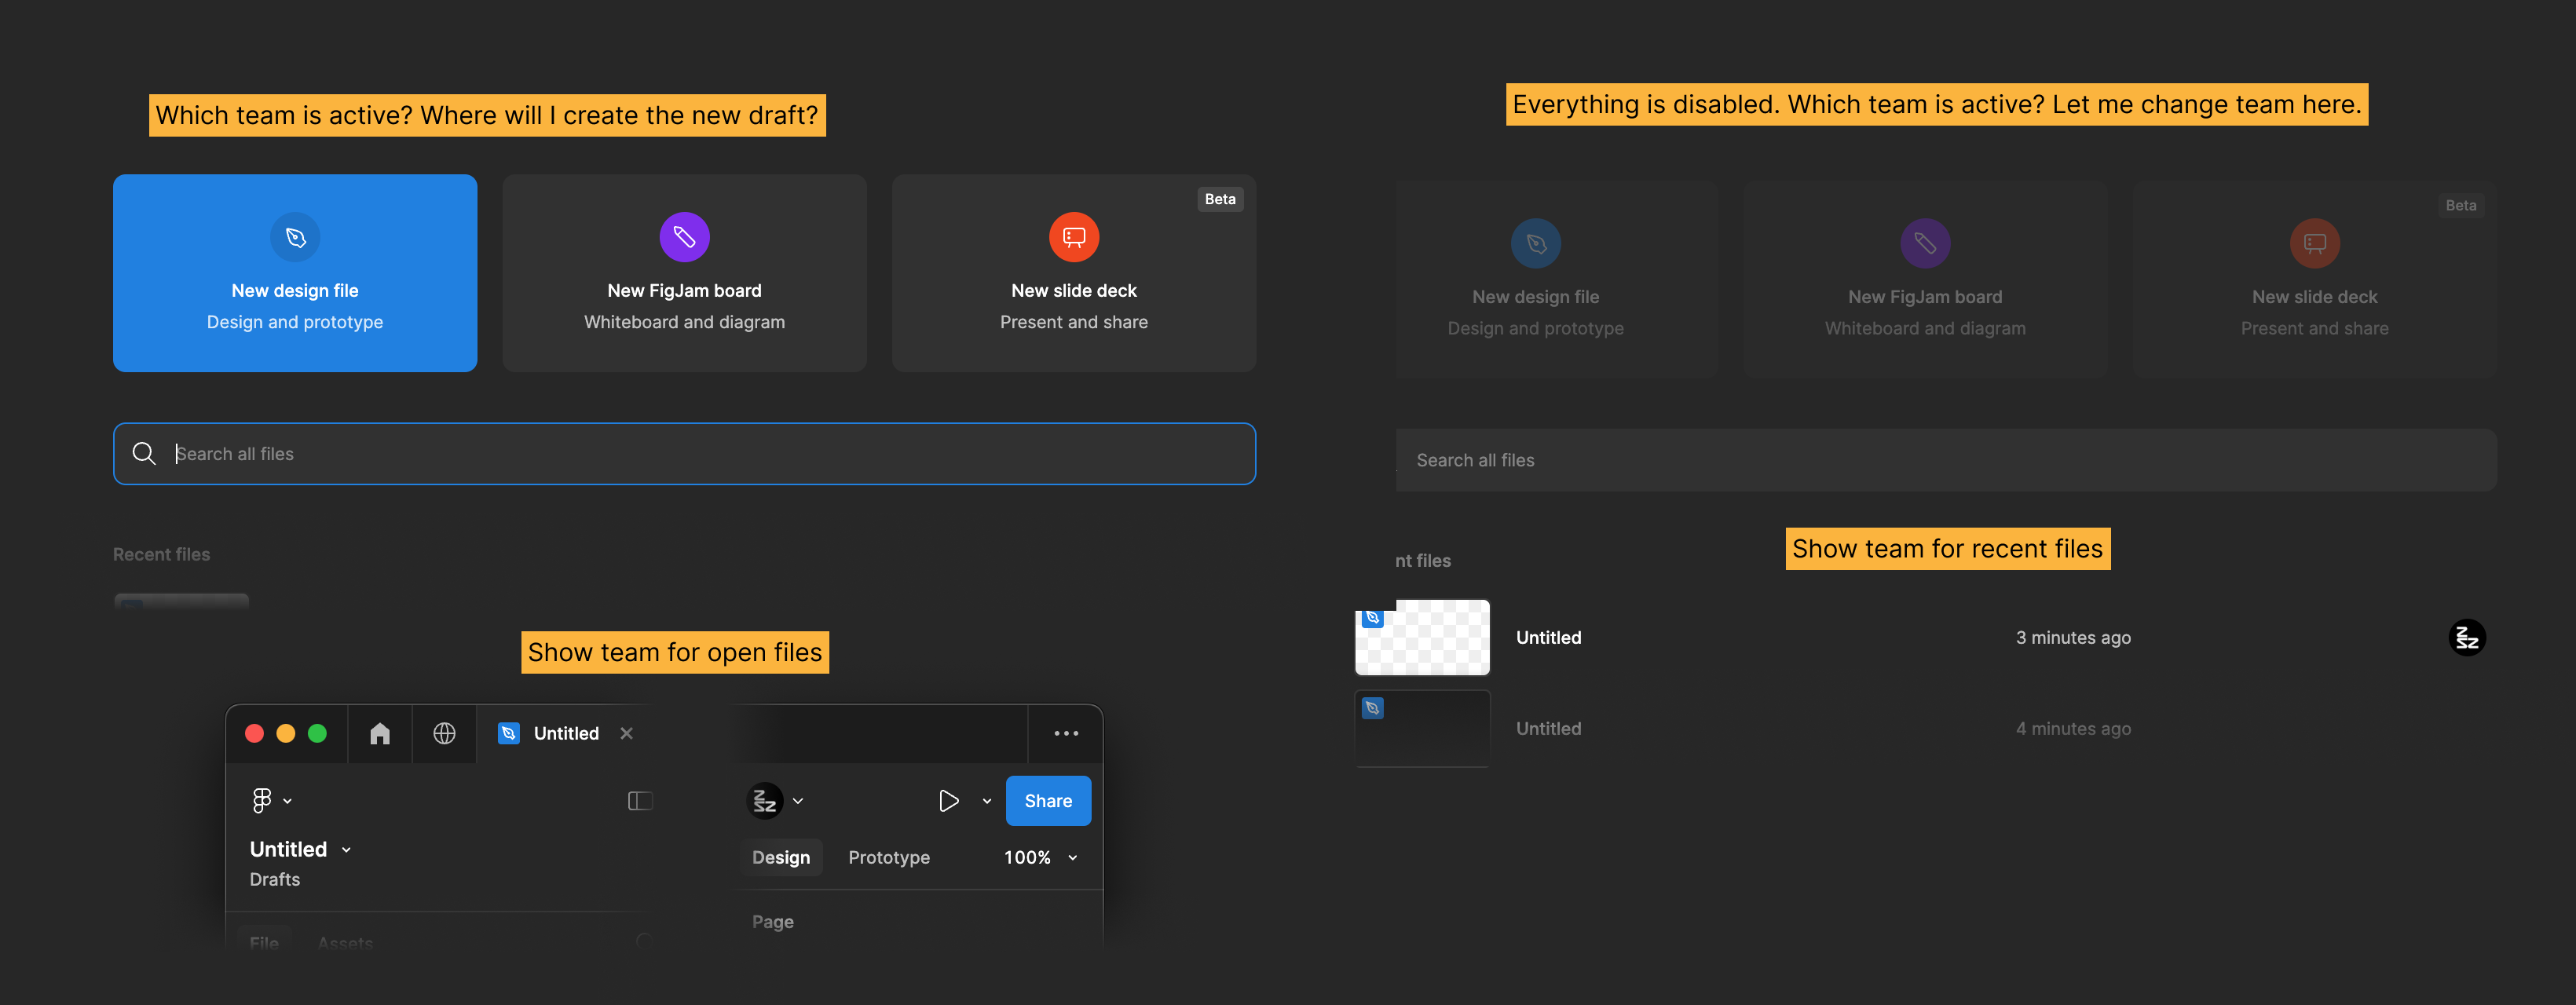Click the file options menu ellipsis button

click(1067, 733)
